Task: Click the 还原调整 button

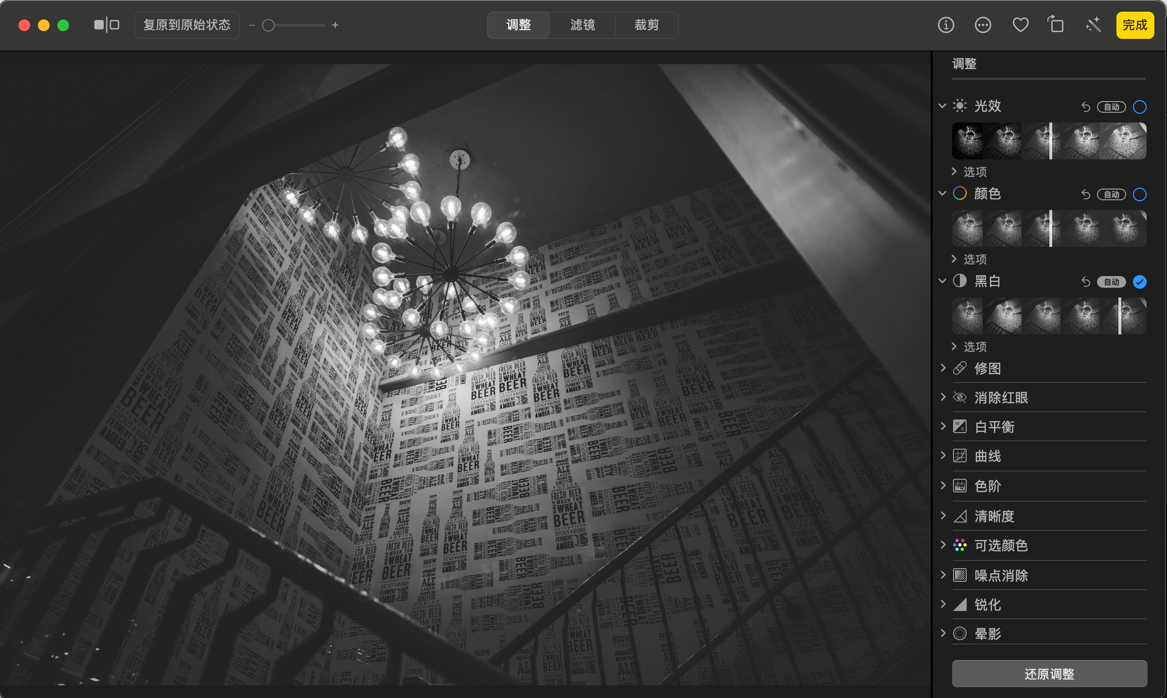Action: 1049,674
